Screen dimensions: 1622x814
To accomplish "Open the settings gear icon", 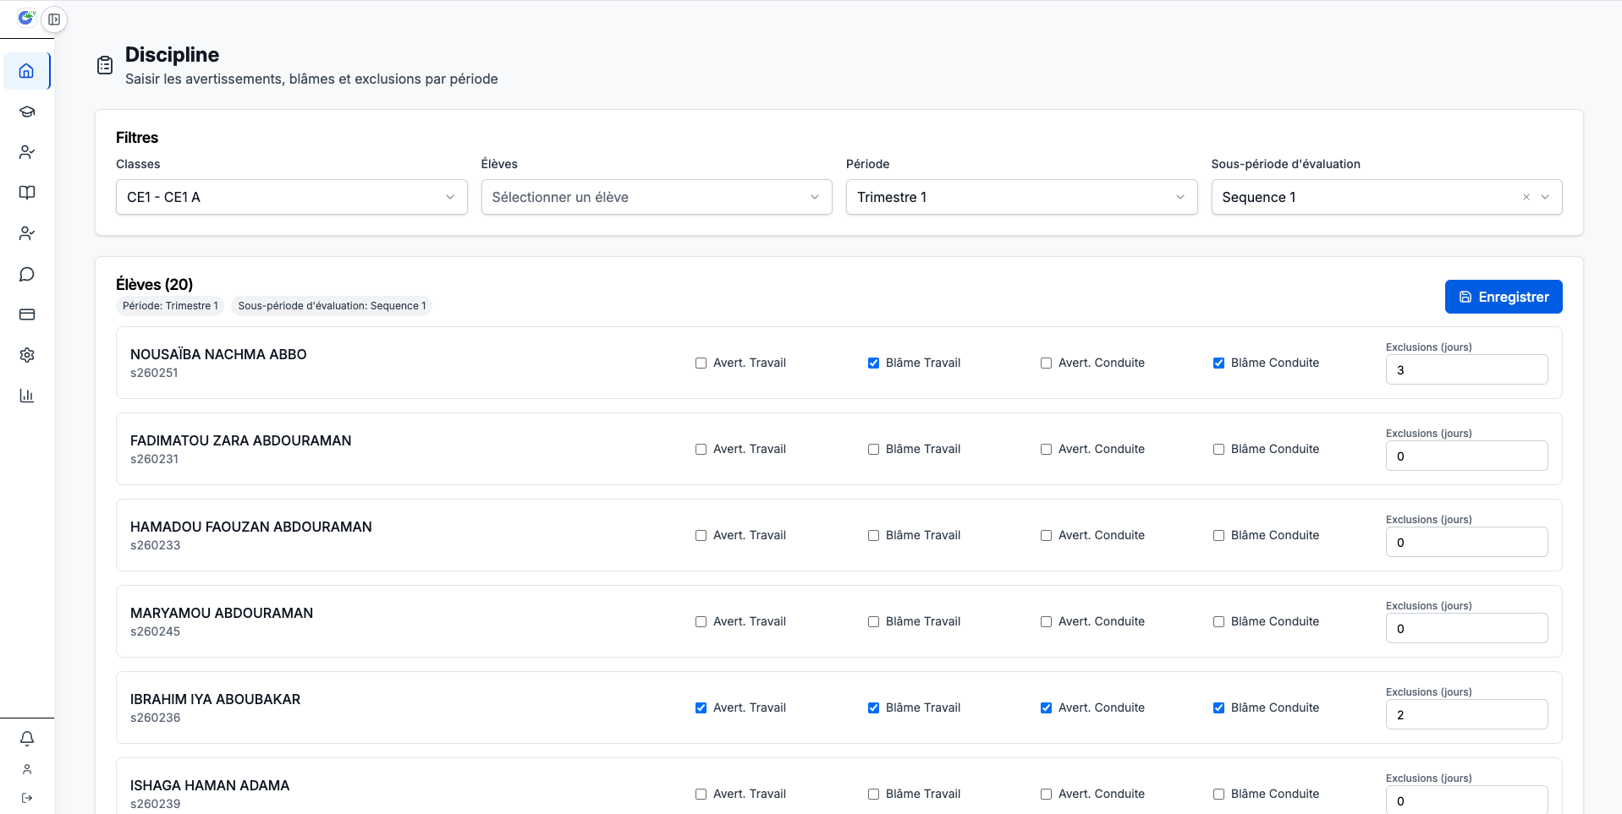I will [x=27, y=355].
